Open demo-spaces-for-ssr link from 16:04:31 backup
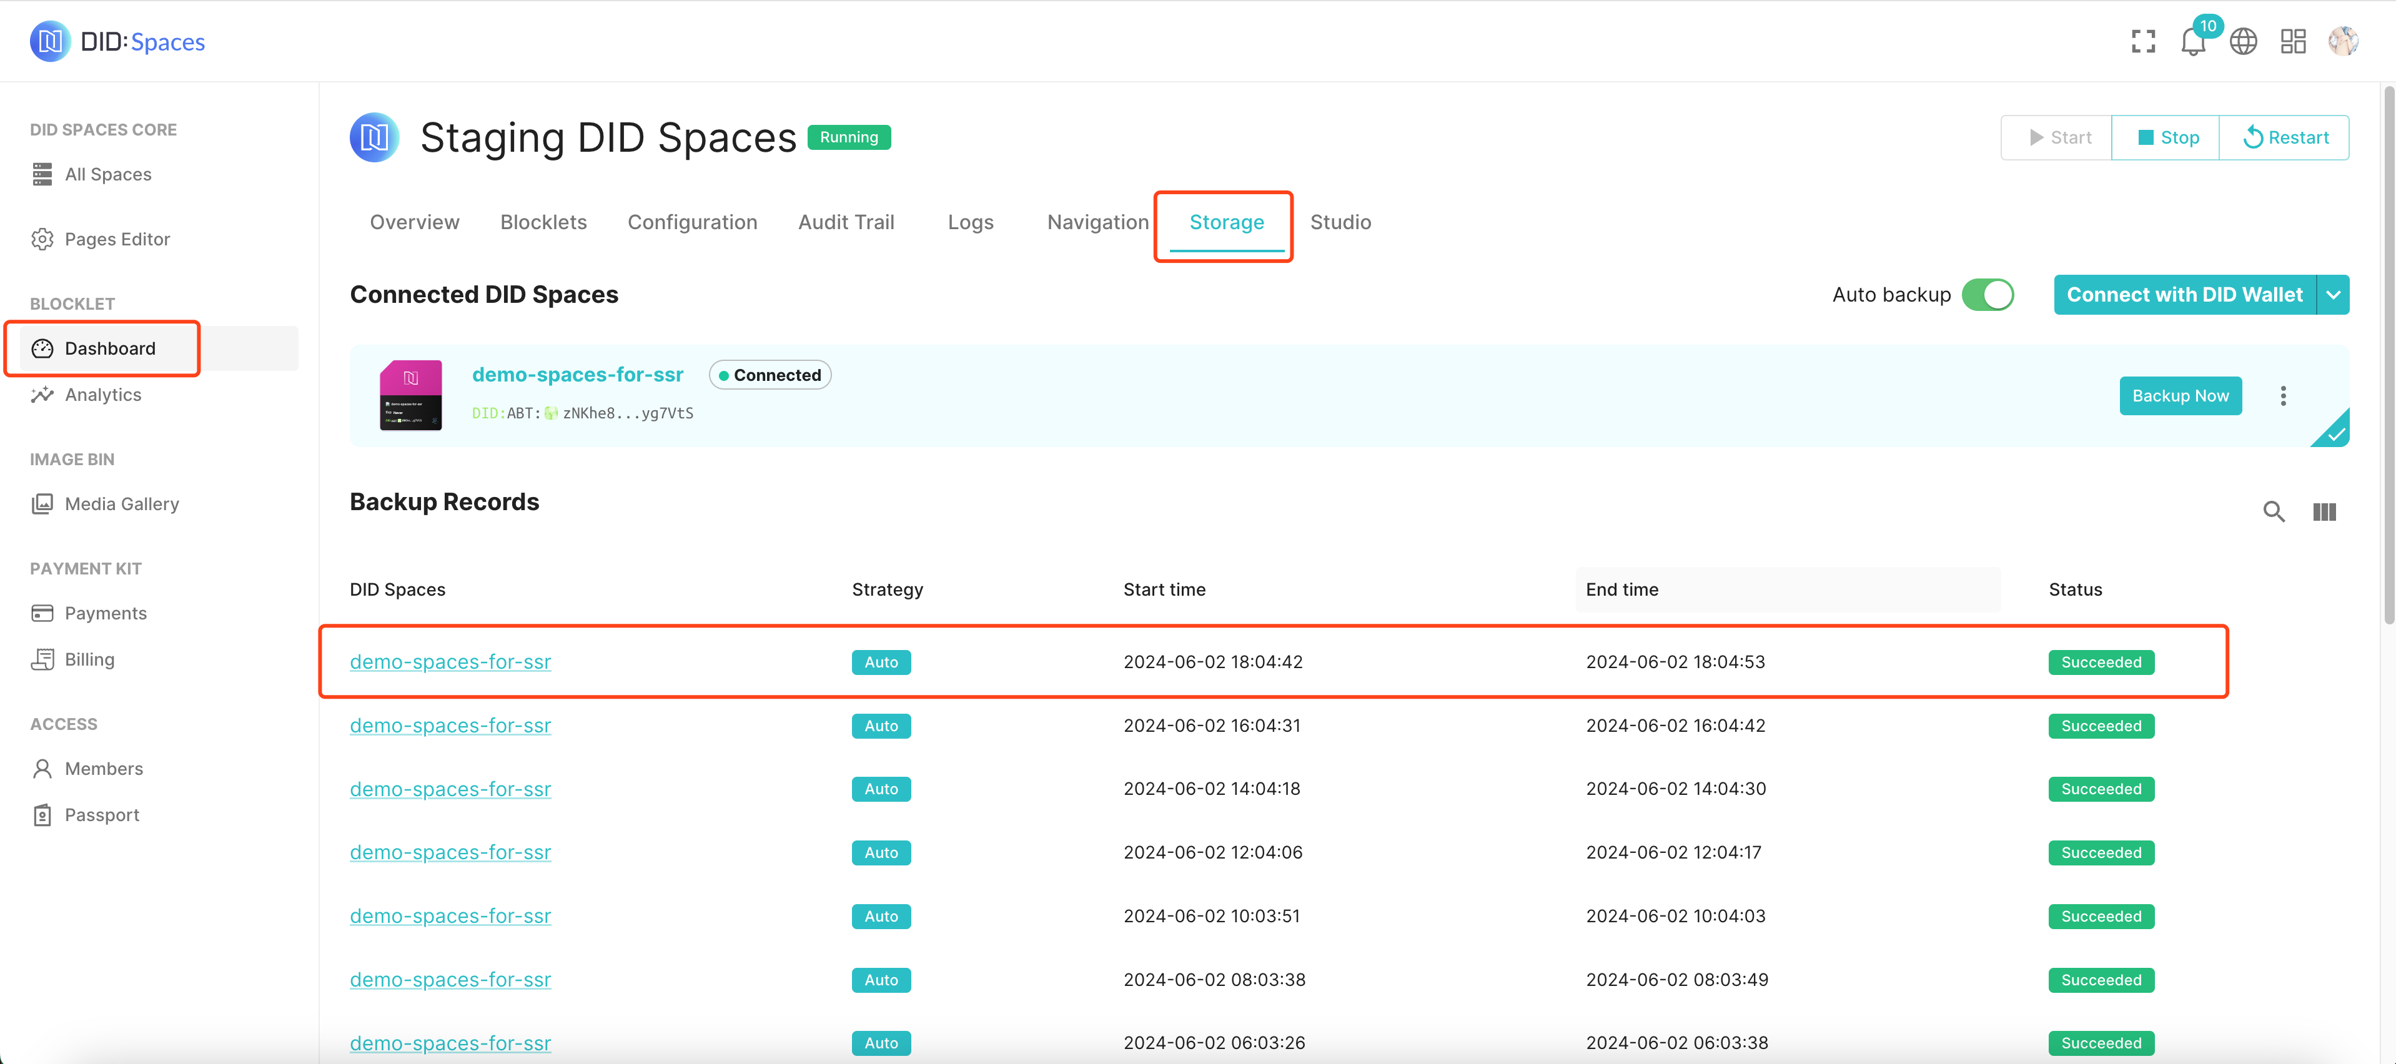Image resolution: width=2396 pixels, height=1064 pixels. [x=450, y=726]
